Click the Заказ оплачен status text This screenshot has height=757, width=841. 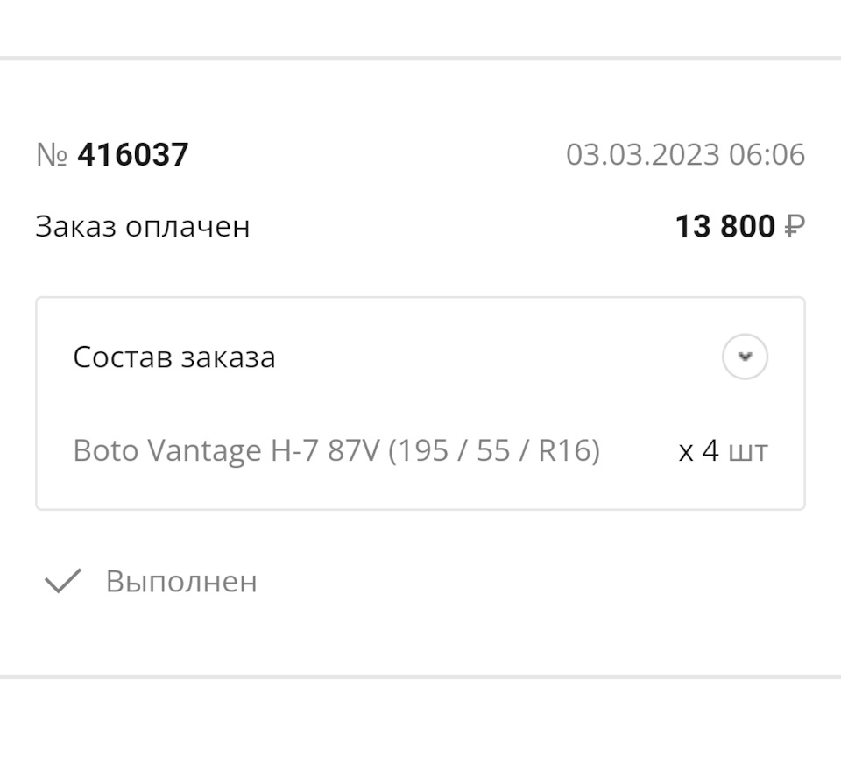click(x=143, y=226)
